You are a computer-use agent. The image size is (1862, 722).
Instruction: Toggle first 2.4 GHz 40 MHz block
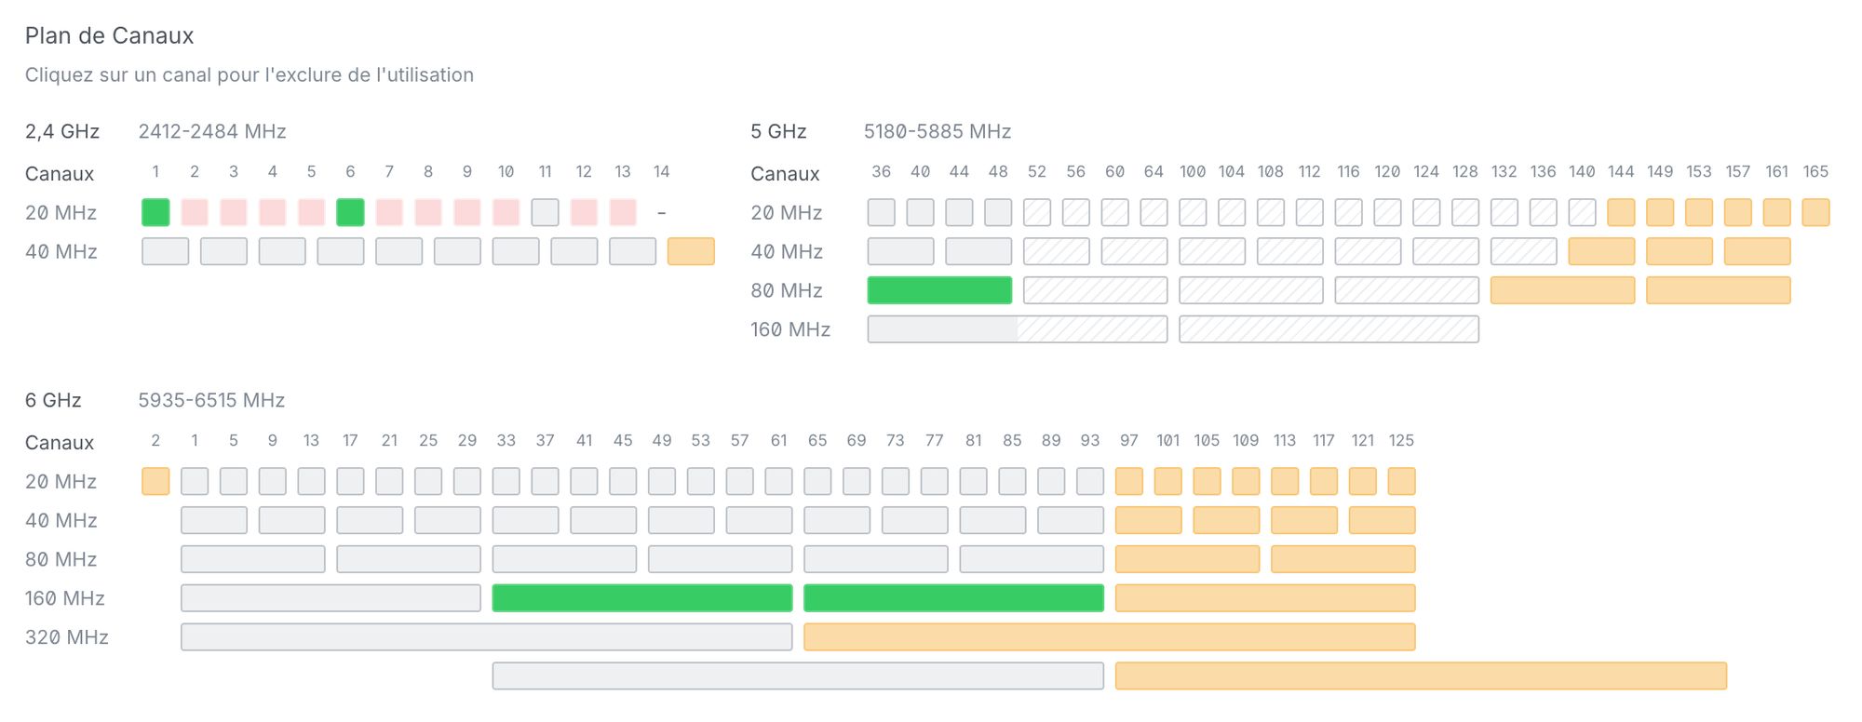pyautogui.click(x=166, y=251)
